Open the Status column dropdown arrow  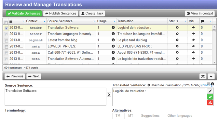(x=186, y=21)
